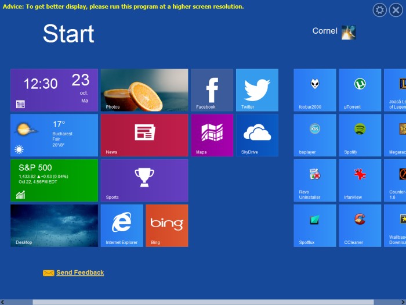Click the horizontal scrollbar thumb
Viewport: 406px width, 305px height.
pos(203,303)
